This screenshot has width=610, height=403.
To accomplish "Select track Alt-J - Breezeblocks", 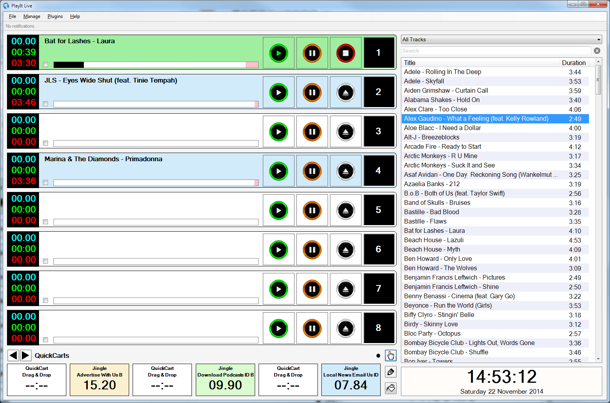I will 495,137.
